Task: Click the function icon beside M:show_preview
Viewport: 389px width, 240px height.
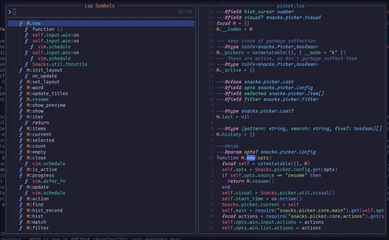Action: tap(21, 105)
